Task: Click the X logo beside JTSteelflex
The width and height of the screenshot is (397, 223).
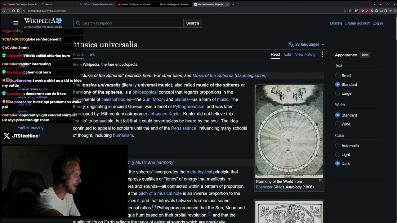Action: coord(7,136)
